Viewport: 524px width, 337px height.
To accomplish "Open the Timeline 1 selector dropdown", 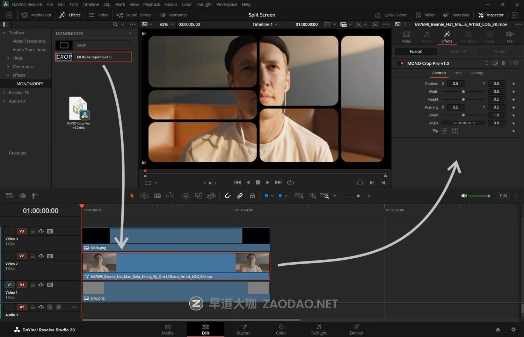I will (x=265, y=24).
